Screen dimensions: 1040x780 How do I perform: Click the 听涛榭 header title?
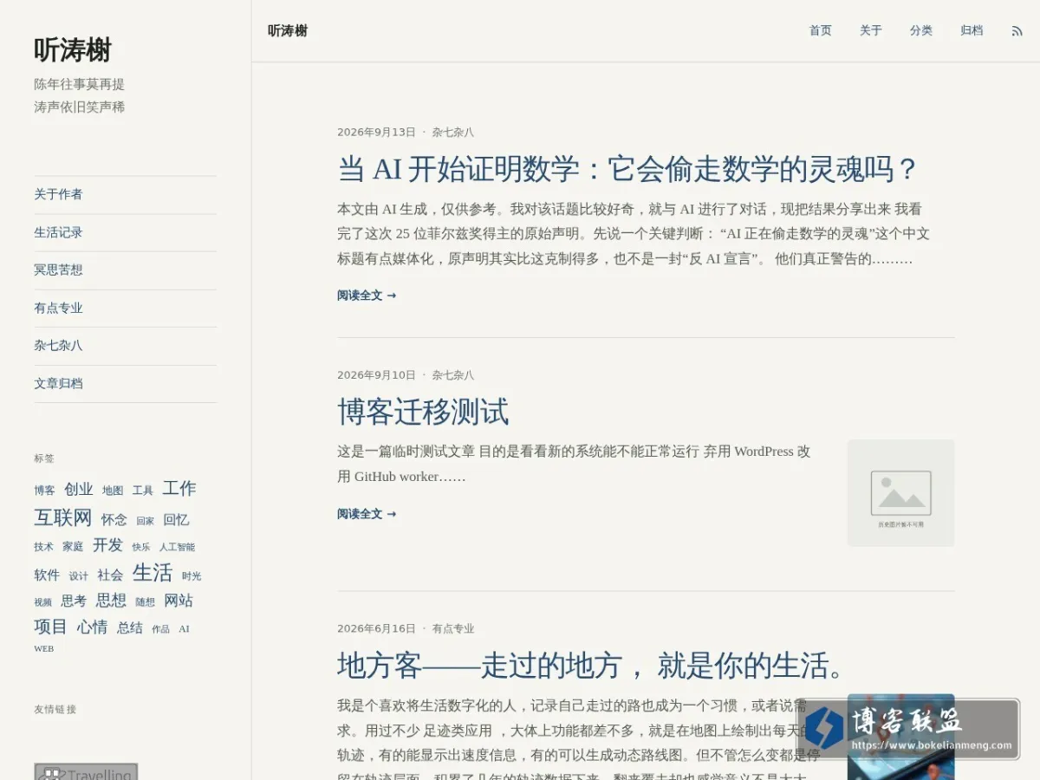pos(288,30)
